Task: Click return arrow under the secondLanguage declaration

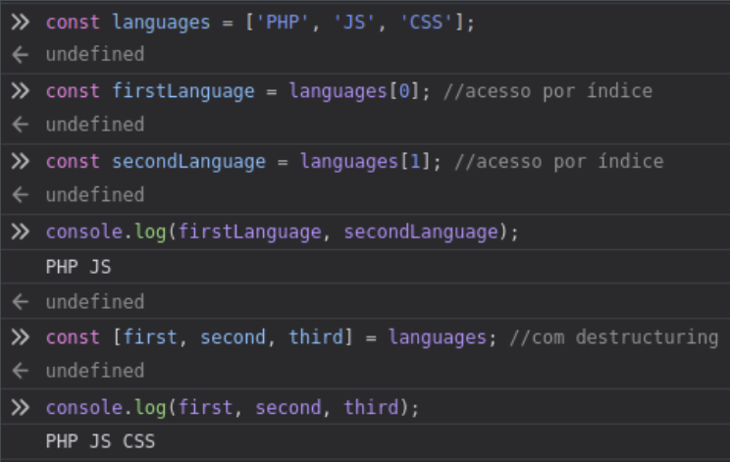Action: [21, 195]
